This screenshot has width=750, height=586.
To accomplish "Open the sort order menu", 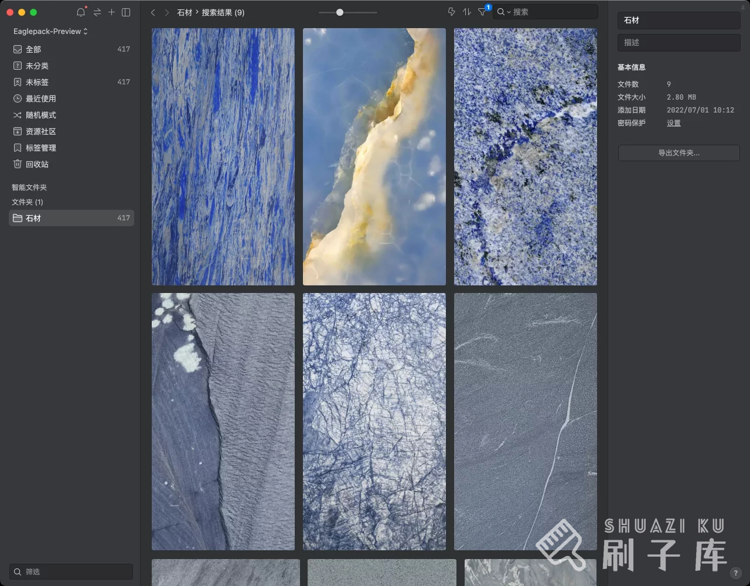I will click(467, 12).
